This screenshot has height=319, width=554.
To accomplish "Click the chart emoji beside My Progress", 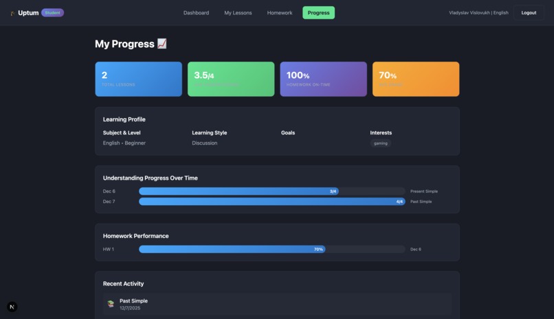I will [162, 44].
